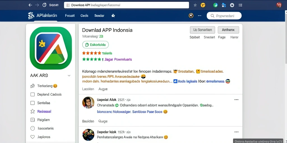
Task: Open the Bods lagleals link
Action: (188, 82)
